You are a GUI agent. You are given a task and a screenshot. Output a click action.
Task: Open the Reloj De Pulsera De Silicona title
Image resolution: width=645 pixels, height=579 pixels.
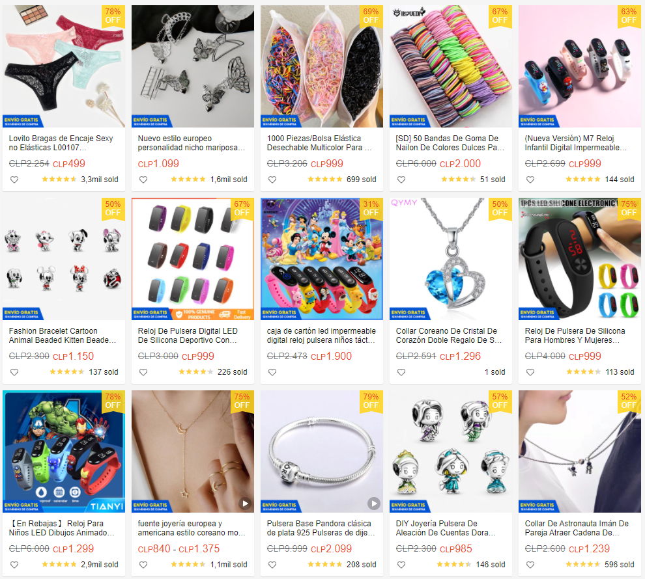tap(575, 336)
